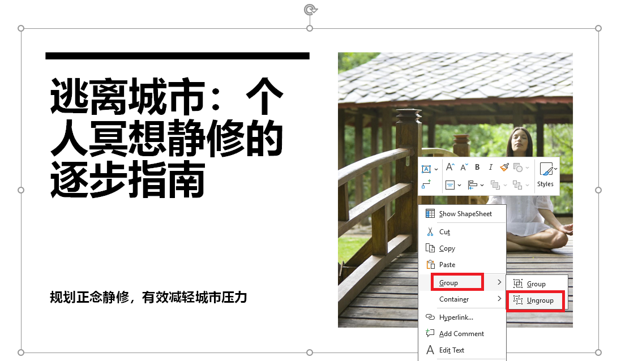Select Copy in the context menu

[462, 248]
